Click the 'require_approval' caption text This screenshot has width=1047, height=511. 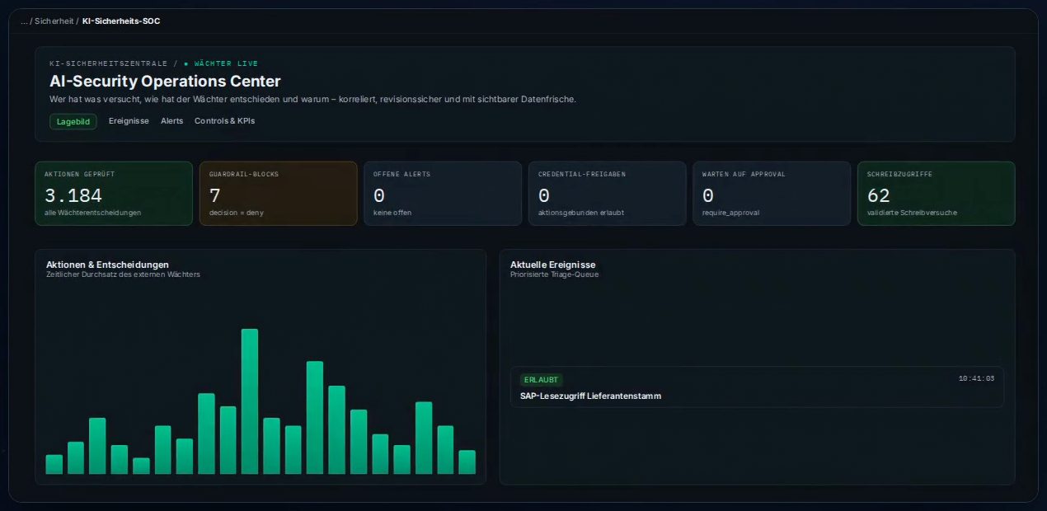coord(730,213)
